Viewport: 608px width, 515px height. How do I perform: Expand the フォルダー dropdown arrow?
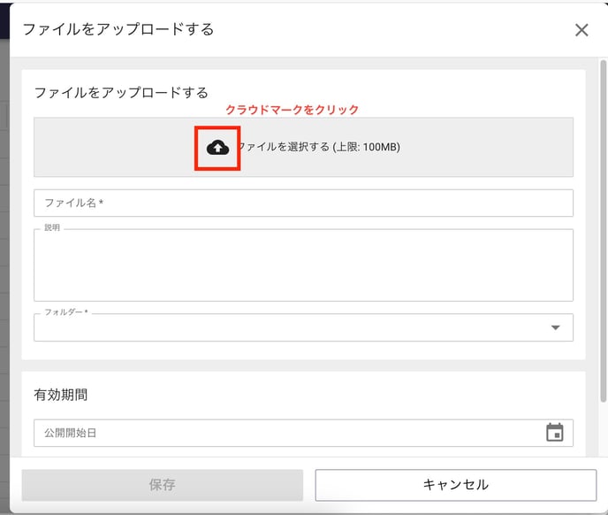click(555, 327)
